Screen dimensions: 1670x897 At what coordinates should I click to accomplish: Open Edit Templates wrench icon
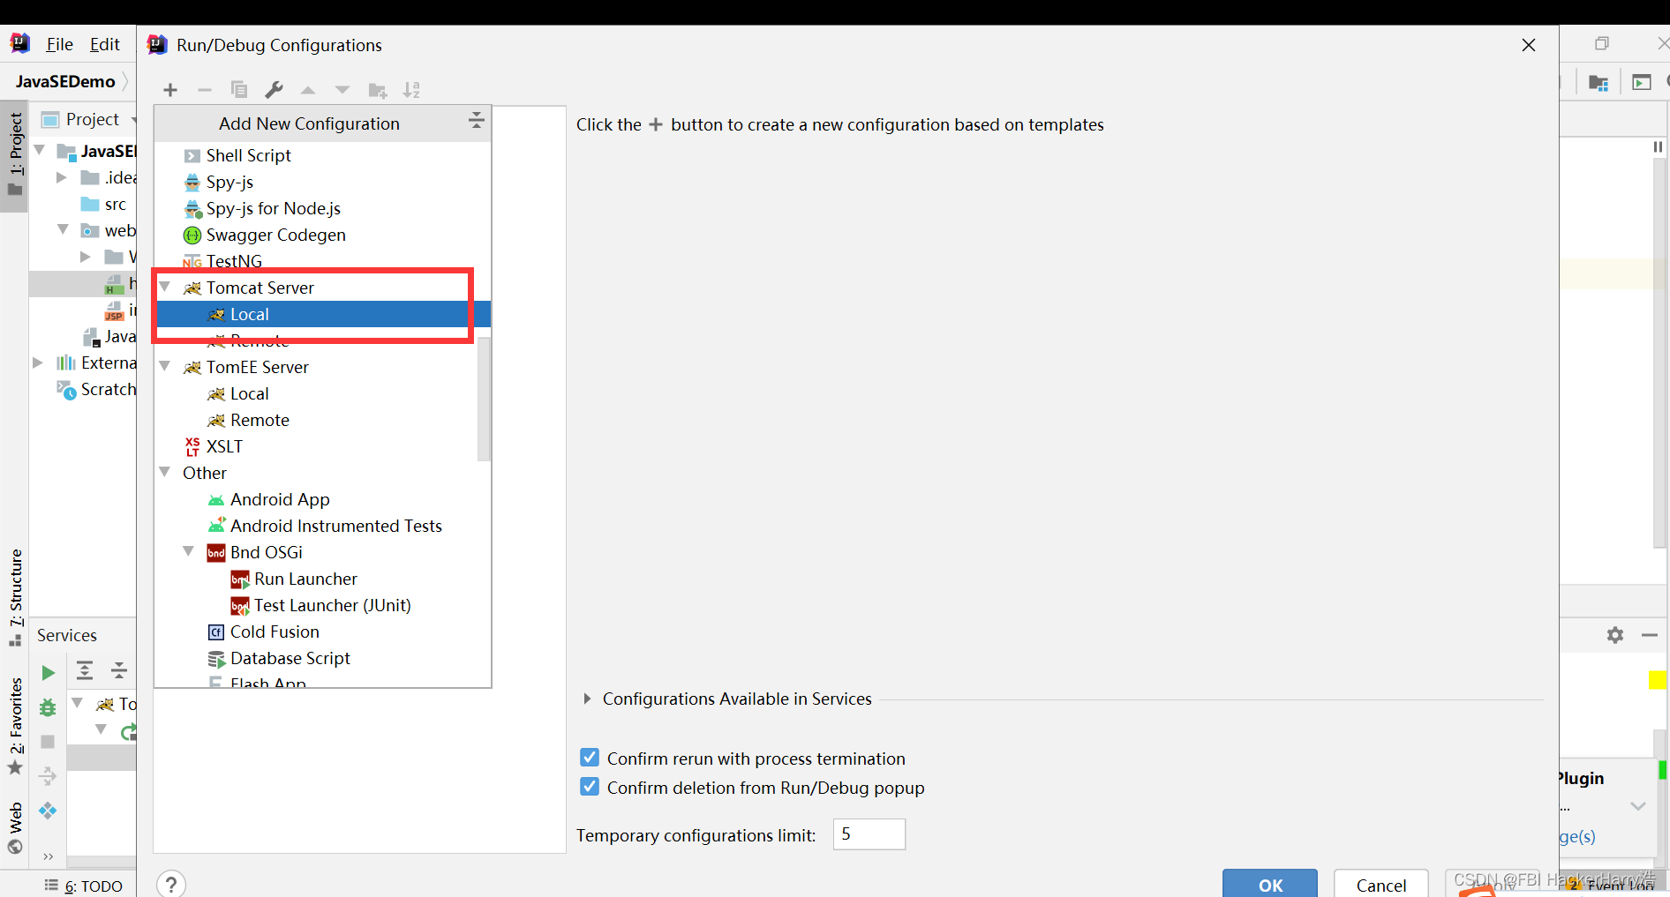[x=274, y=89]
